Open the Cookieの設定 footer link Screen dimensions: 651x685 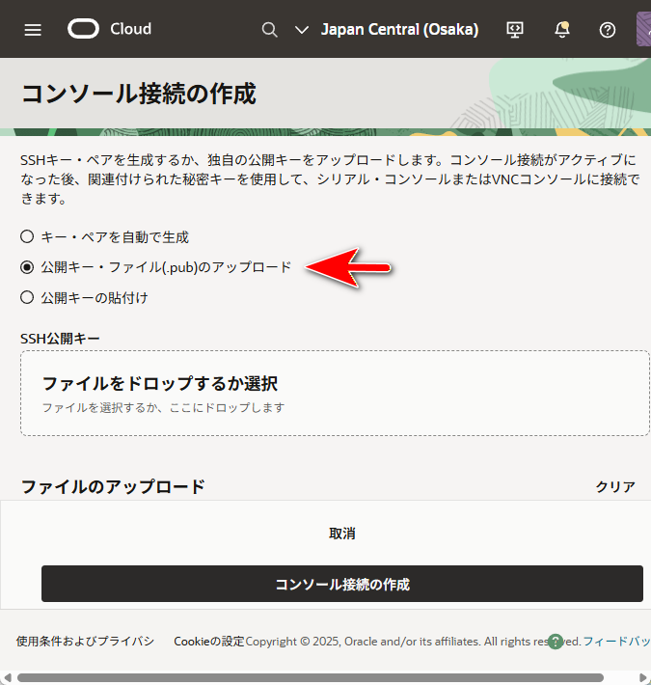click(209, 642)
